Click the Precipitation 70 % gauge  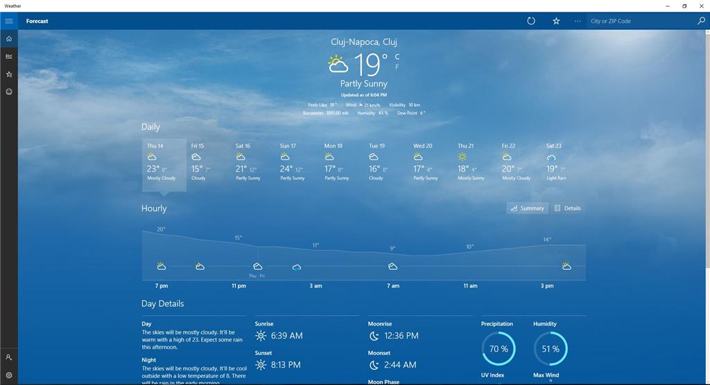(x=499, y=349)
